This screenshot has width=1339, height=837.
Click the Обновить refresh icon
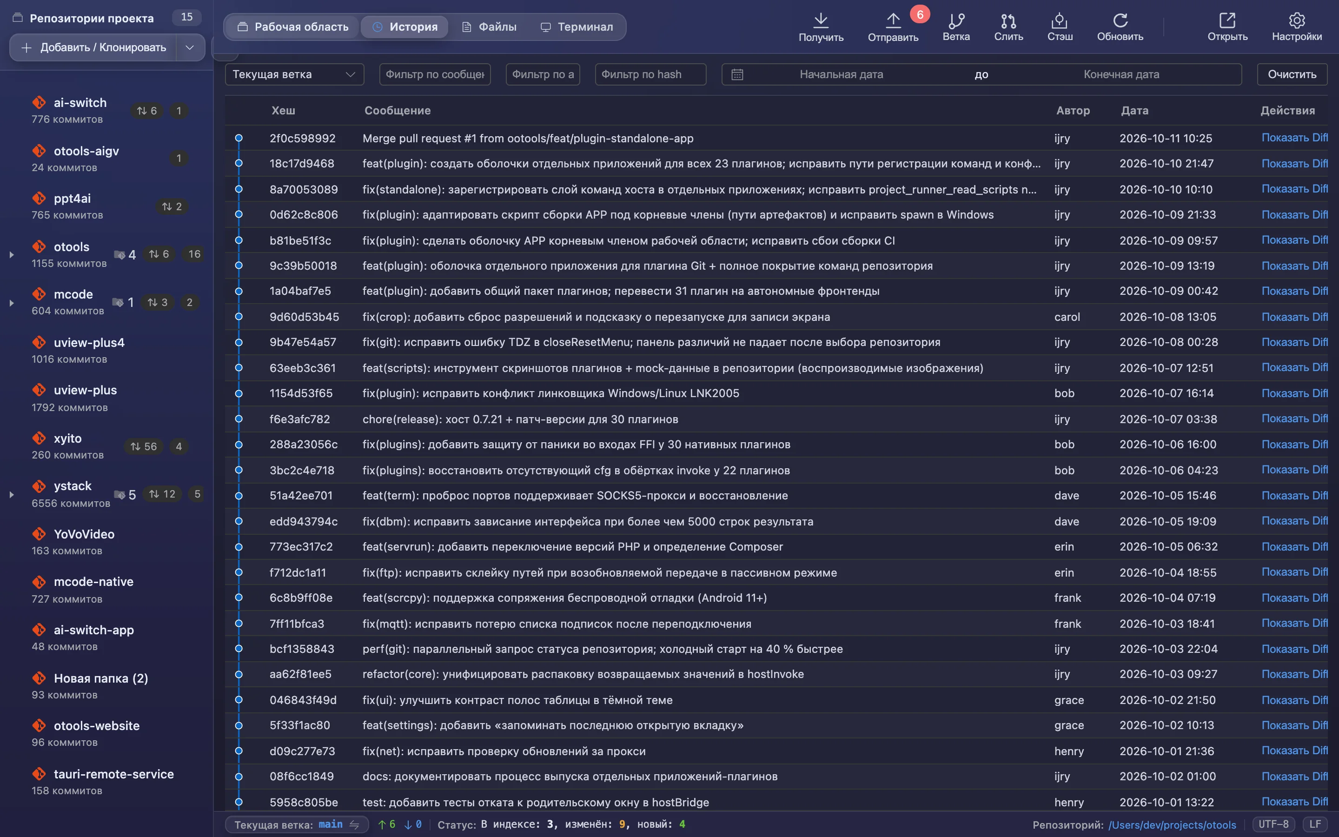pos(1120,20)
